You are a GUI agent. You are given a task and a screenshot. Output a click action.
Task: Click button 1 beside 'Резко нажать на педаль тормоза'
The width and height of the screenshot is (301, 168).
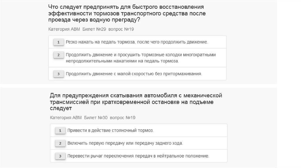tap(58, 42)
